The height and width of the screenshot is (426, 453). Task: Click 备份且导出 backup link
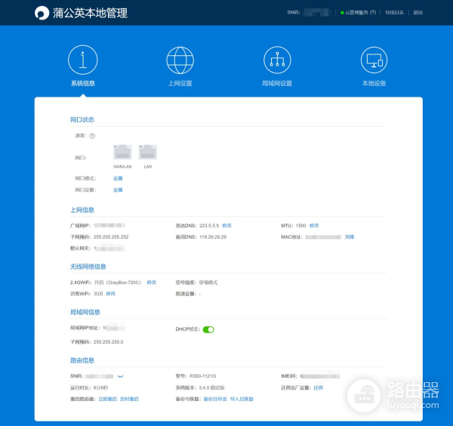[x=215, y=399]
